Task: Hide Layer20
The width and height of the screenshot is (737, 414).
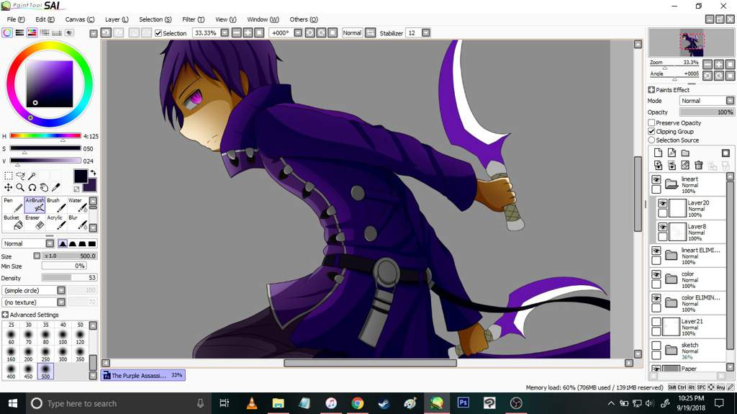Action: click(x=663, y=203)
